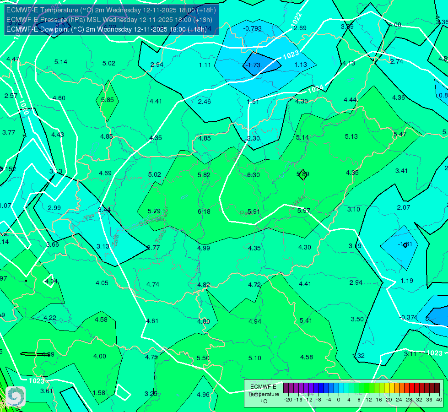
Task: Click the 2.30 temperature value
Action: coord(254,138)
